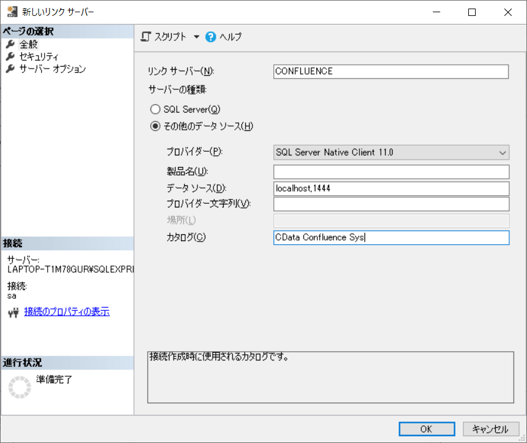Click the データ ソース field with localhost,1444

click(391, 188)
